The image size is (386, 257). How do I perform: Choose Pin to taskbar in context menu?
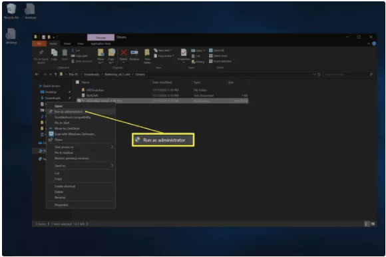pos(81,152)
